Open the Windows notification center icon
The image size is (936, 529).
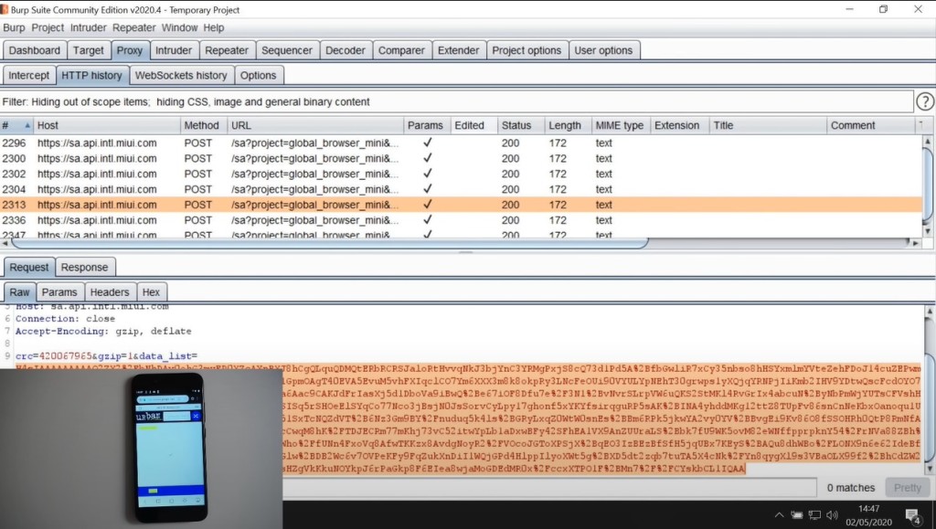[x=913, y=515]
